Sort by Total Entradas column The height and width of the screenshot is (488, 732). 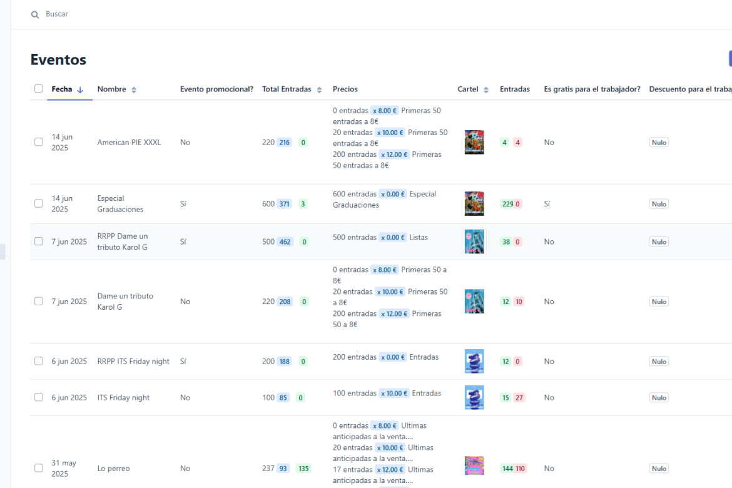click(319, 89)
